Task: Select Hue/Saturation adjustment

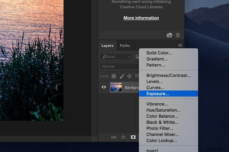Action: [168, 110]
